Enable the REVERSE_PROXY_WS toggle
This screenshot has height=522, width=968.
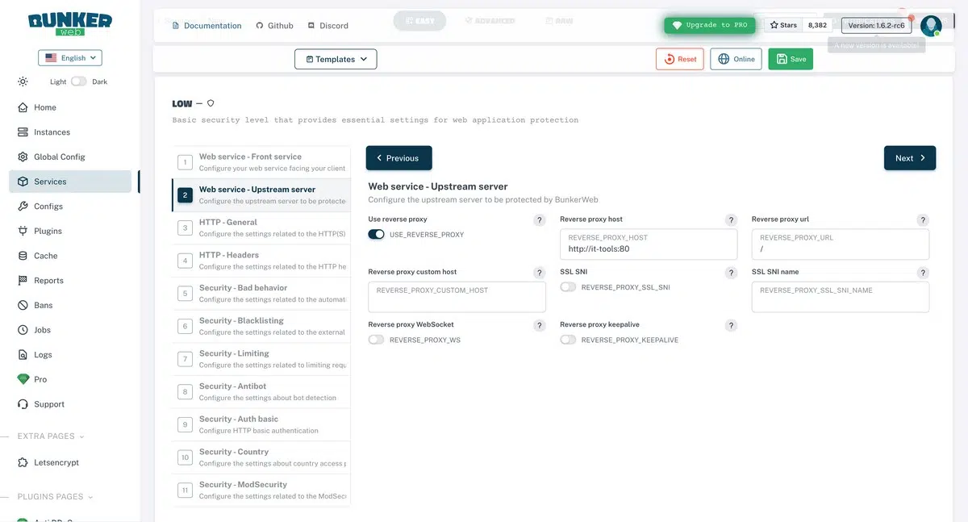(x=376, y=340)
